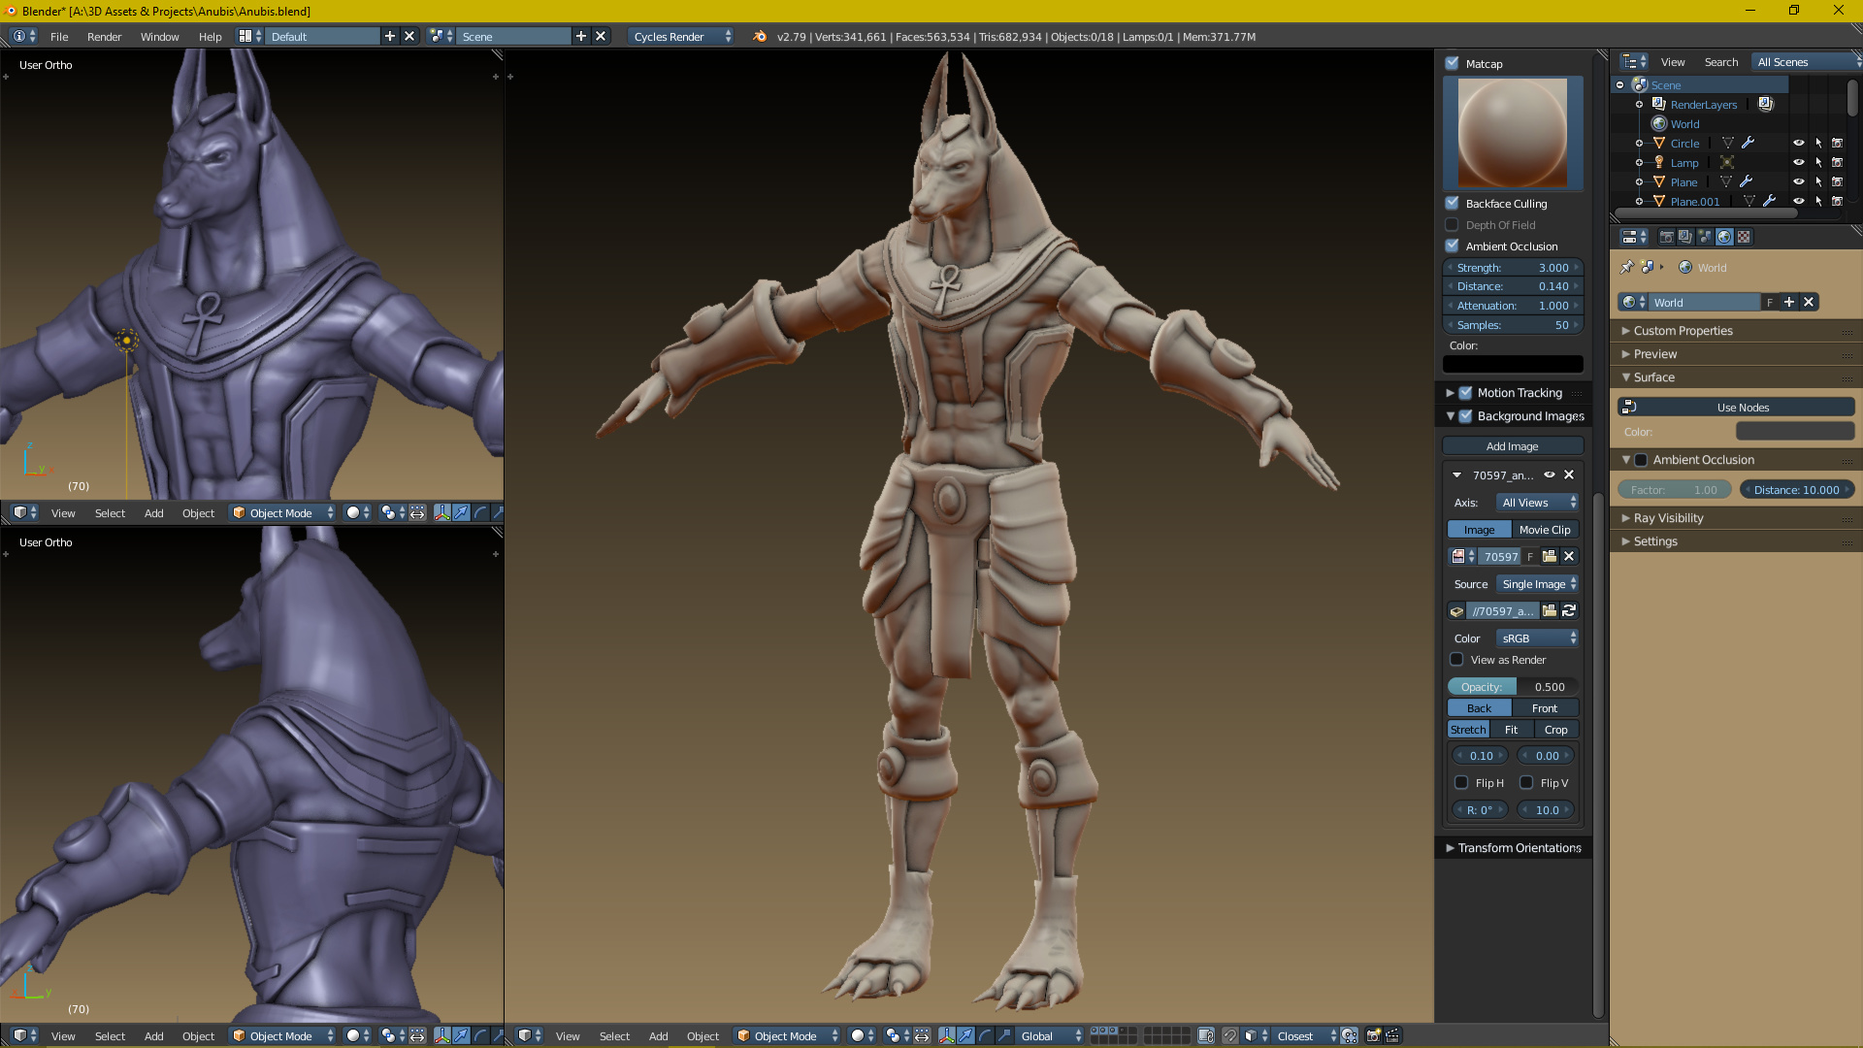Viewport: 1863px width, 1048px height.
Task: Open the Cycles Render engine dropdown
Action: [682, 36]
